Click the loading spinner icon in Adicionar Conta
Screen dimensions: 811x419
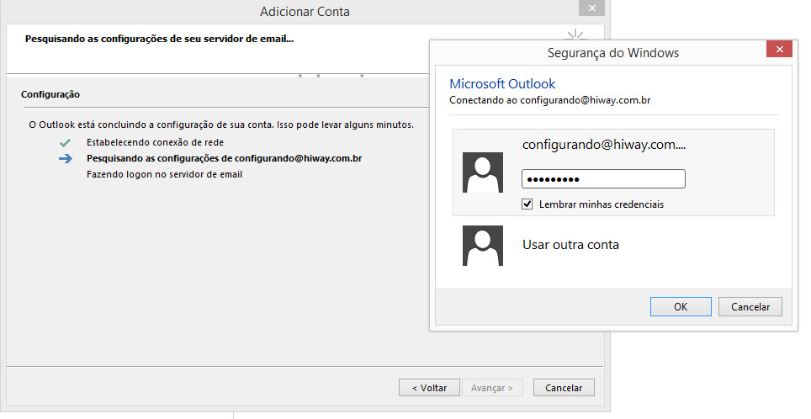tap(575, 36)
